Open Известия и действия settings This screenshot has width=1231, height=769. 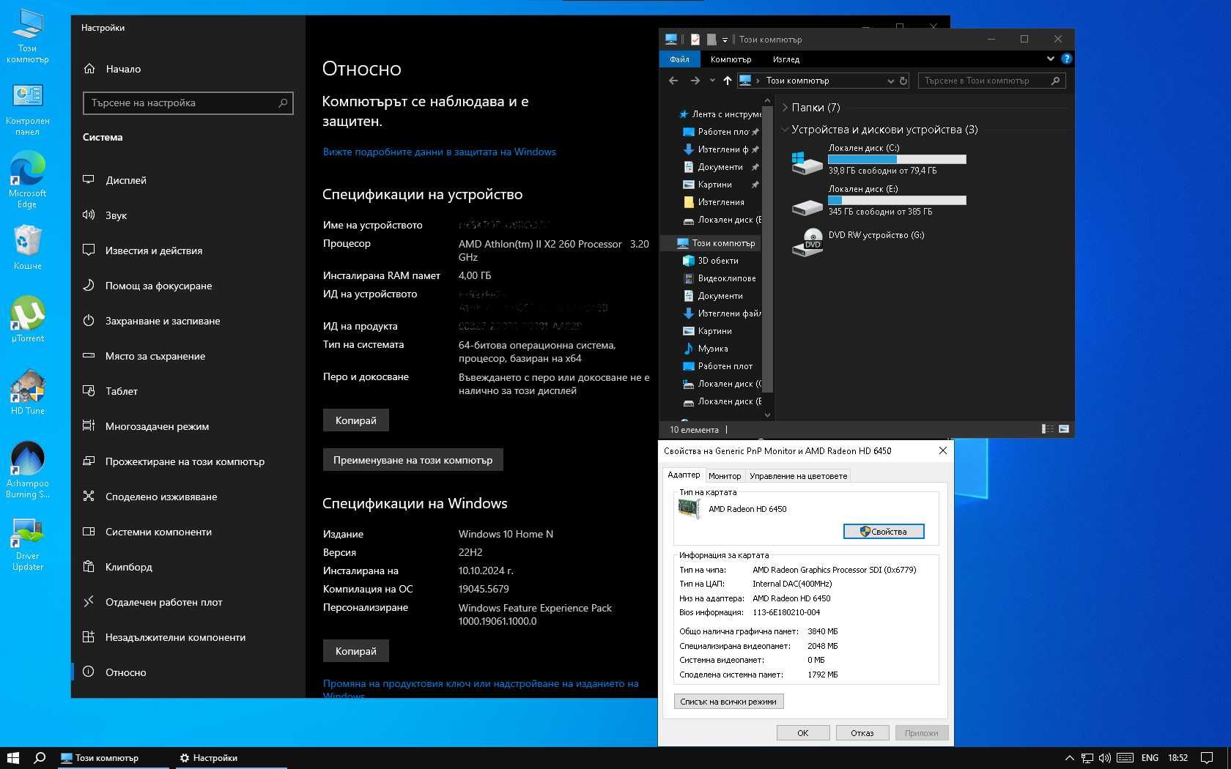188,250
